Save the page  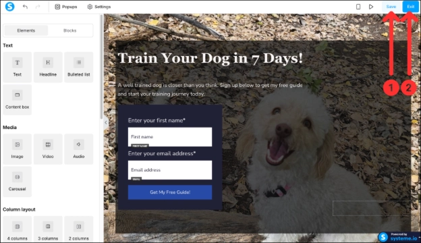click(391, 7)
